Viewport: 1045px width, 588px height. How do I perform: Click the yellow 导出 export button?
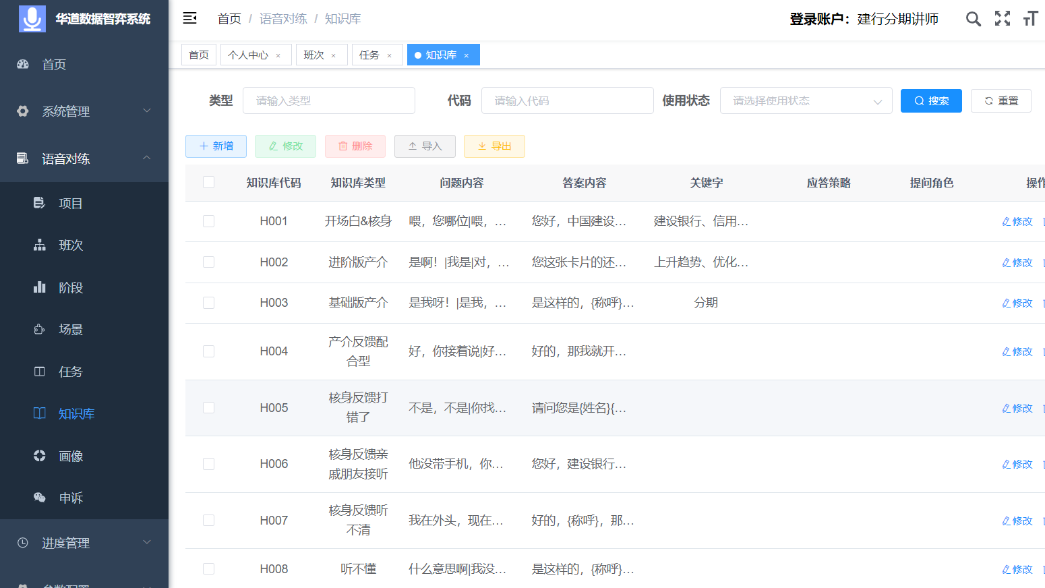click(494, 146)
